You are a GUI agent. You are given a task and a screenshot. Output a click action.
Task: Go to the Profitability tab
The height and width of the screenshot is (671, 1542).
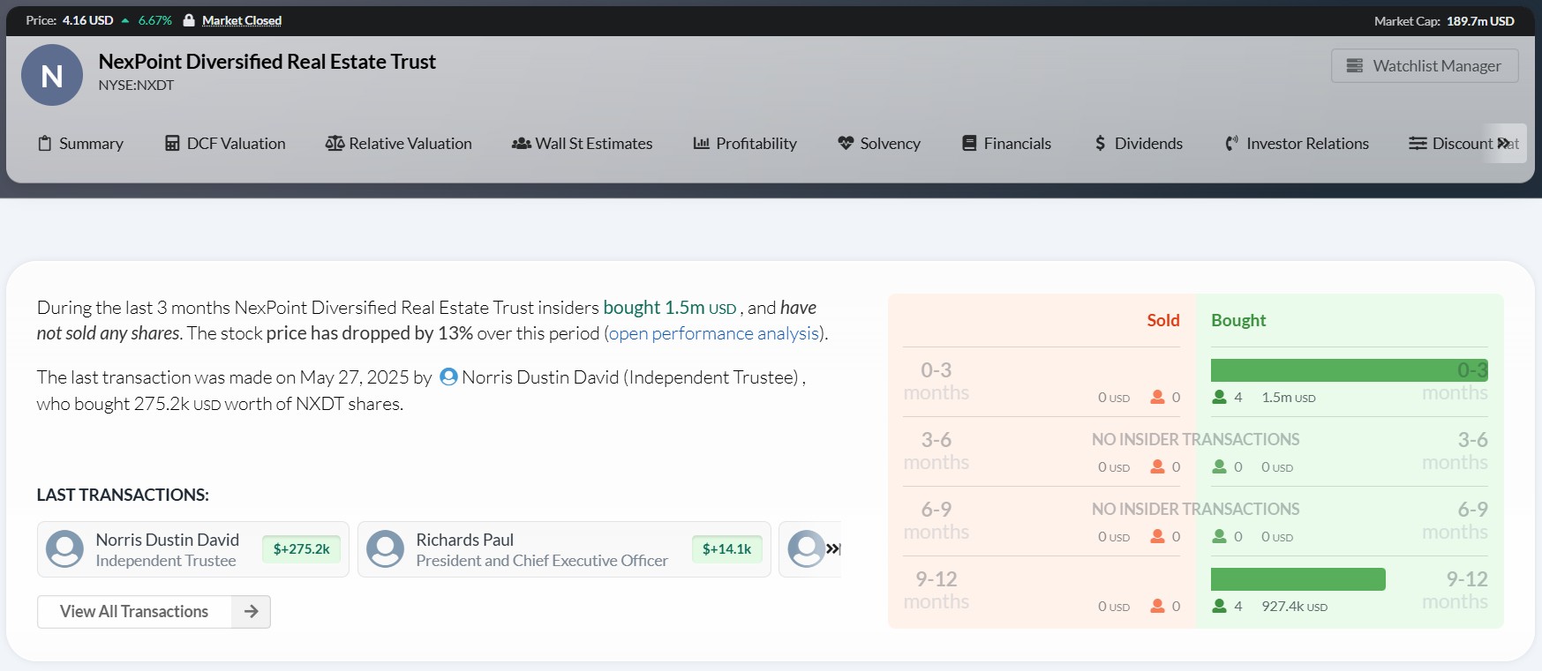pos(745,144)
